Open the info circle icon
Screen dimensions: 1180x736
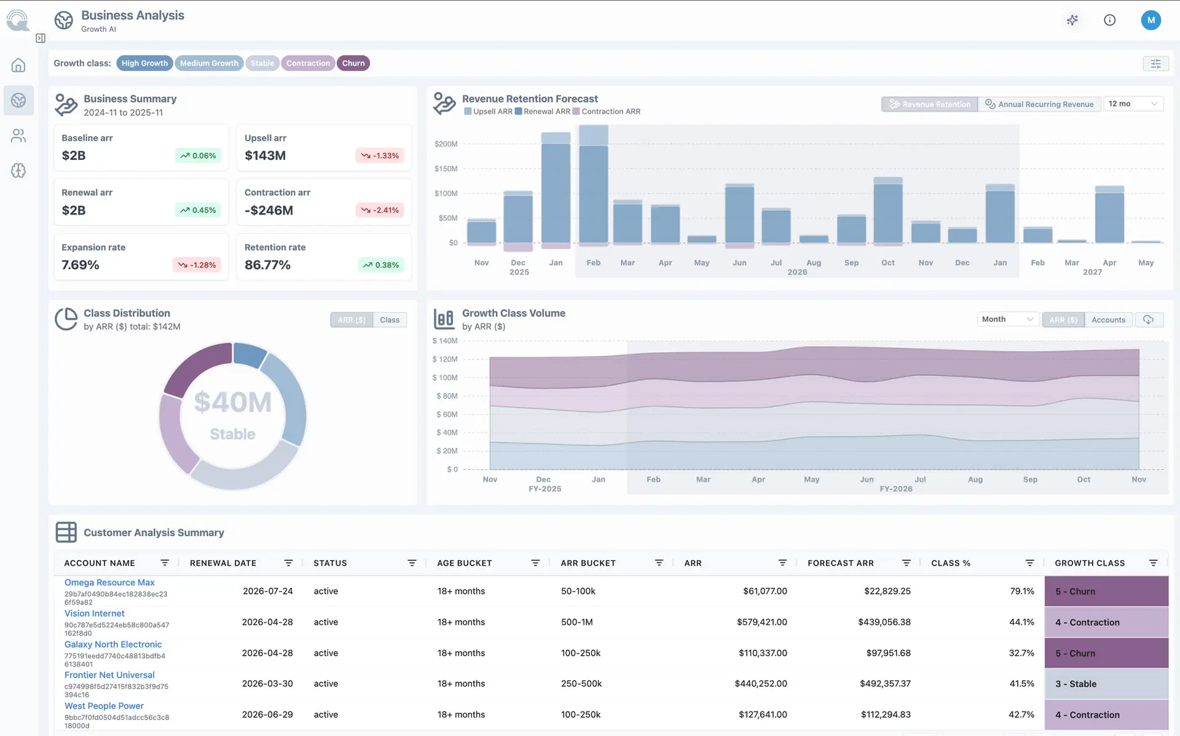tap(1110, 20)
